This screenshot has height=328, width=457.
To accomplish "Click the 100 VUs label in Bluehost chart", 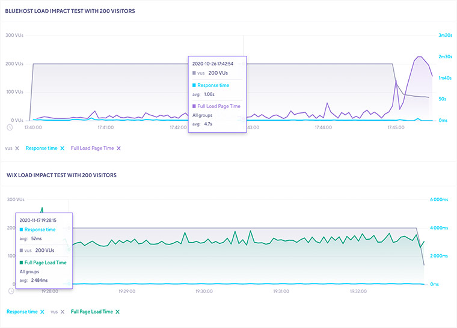I will click(x=15, y=92).
